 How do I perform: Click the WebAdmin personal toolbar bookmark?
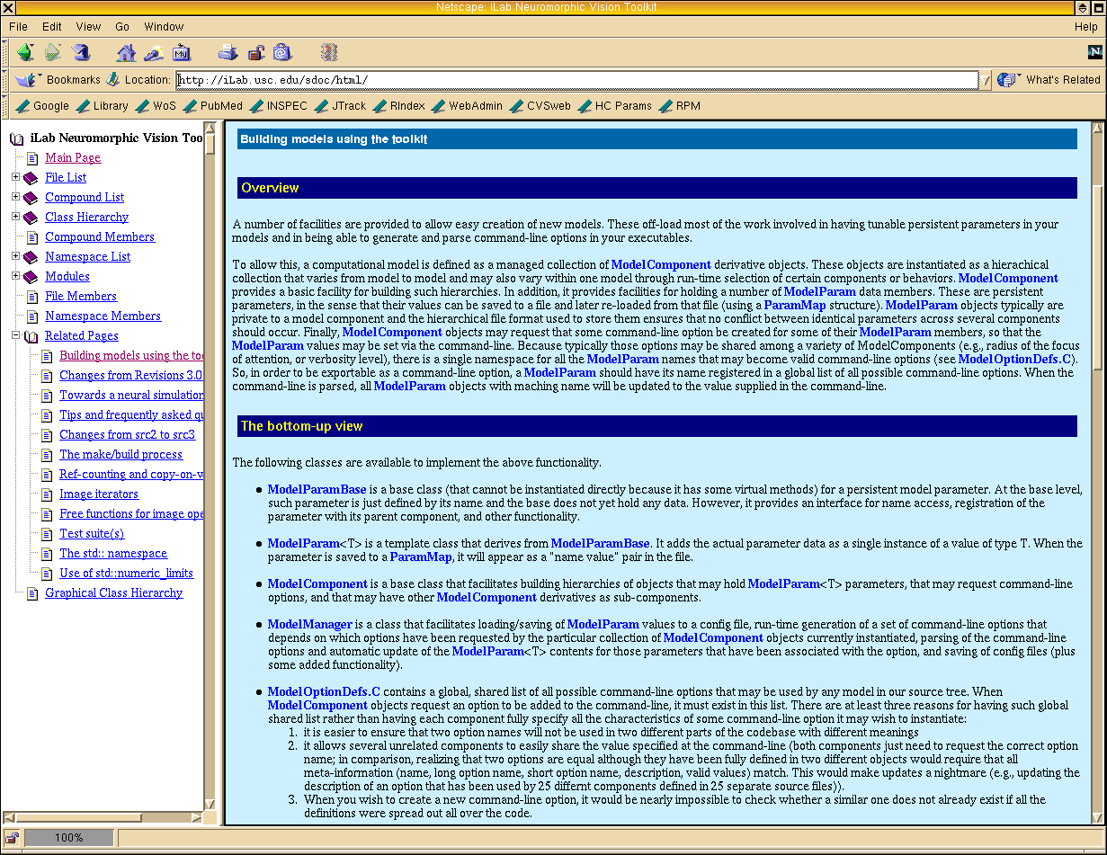[467, 106]
